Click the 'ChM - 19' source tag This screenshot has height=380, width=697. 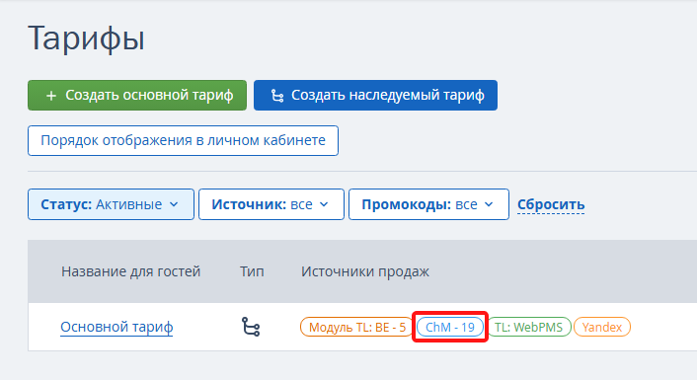tap(450, 327)
